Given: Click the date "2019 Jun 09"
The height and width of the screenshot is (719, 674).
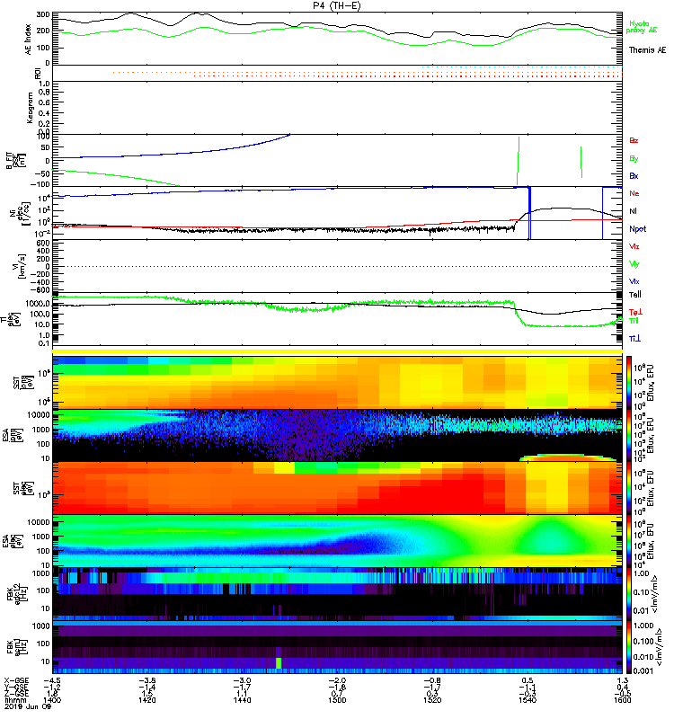Looking at the screenshot, I should pyautogui.click(x=28, y=706).
